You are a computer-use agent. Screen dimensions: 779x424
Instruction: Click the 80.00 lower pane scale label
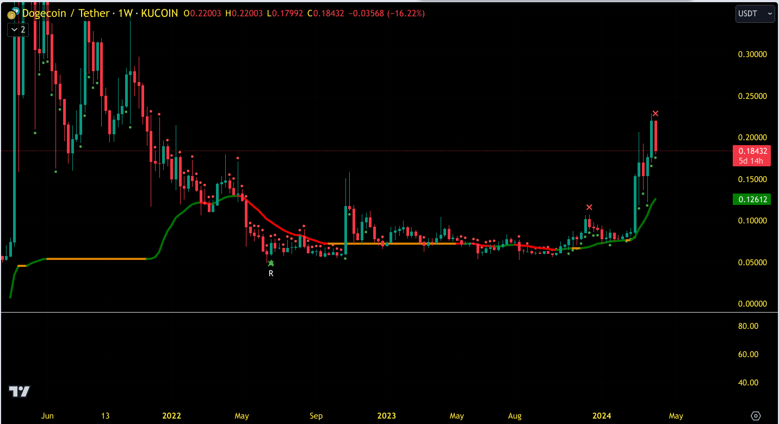(748, 326)
